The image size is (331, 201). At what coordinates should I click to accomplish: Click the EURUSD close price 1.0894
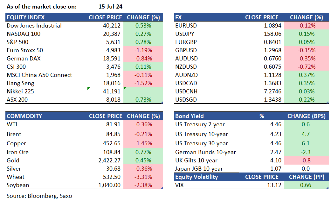click(x=273, y=26)
